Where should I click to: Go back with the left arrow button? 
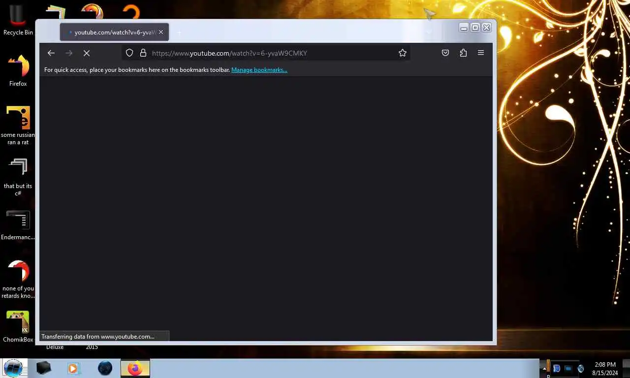click(51, 53)
